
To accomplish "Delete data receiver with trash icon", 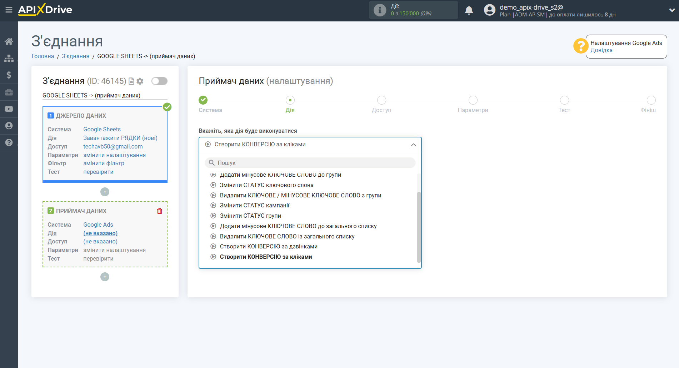I will click(160, 211).
